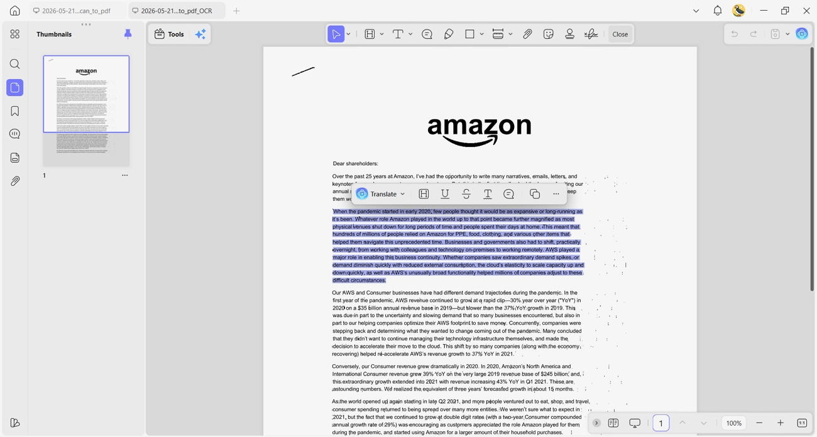Underline the selected text
The image size is (817, 437).
(x=445, y=194)
